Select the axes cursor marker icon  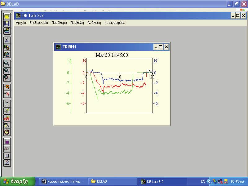point(7,87)
